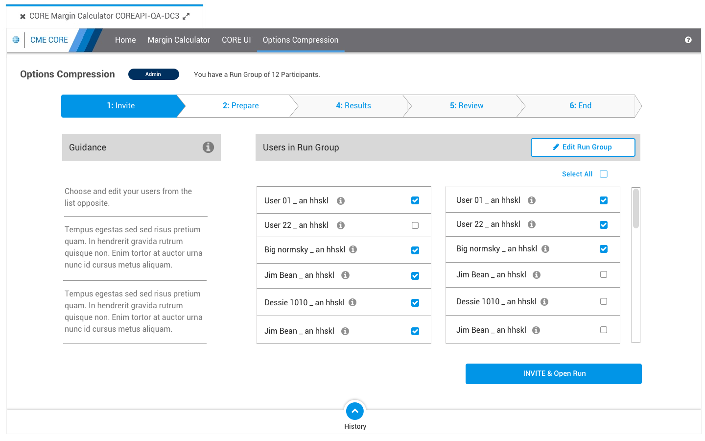Enable User 22 checkbox in left list
This screenshot has height=441, width=705.
(x=415, y=225)
